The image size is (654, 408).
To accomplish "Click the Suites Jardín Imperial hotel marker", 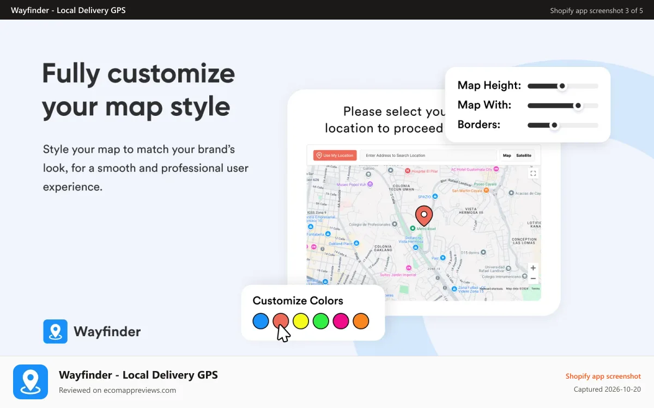I will [409, 268].
